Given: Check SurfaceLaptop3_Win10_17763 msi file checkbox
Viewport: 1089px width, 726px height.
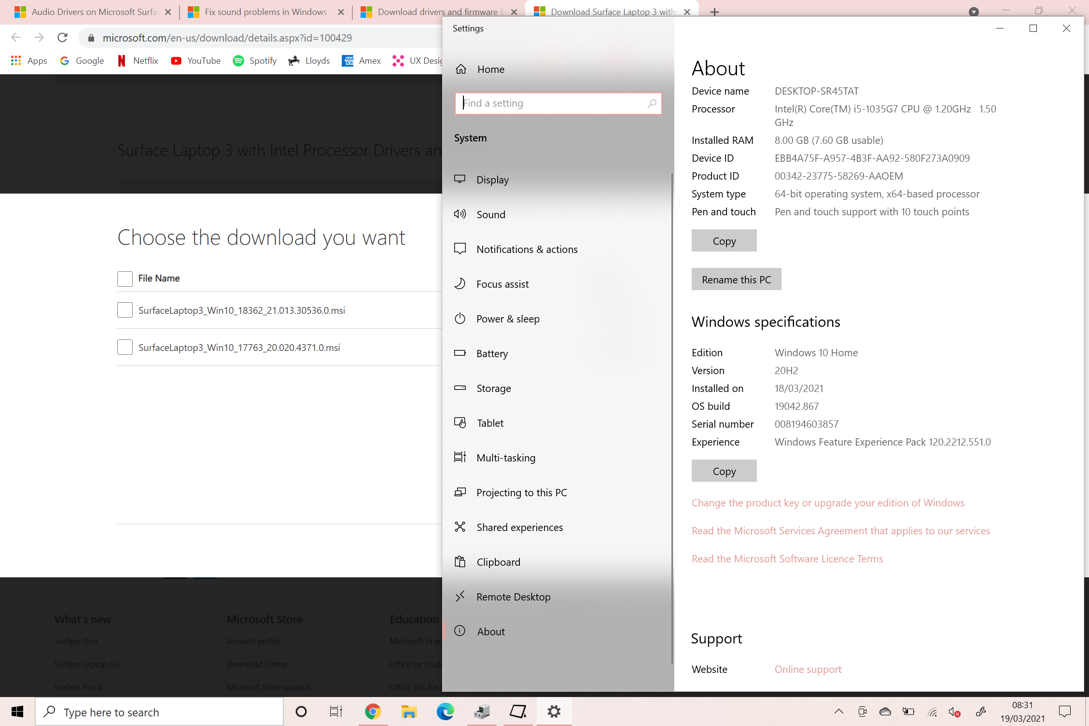Looking at the screenshot, I should tap(125, 347).
